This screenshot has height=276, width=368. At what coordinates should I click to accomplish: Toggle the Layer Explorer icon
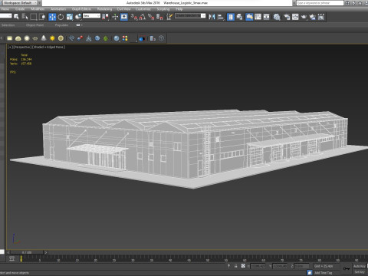(x=239, y=17)
